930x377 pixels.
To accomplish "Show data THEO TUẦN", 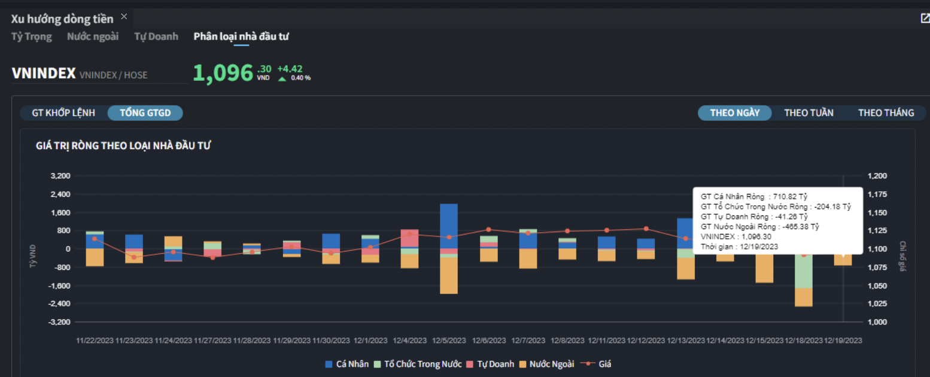I will [x=809, y=113].
